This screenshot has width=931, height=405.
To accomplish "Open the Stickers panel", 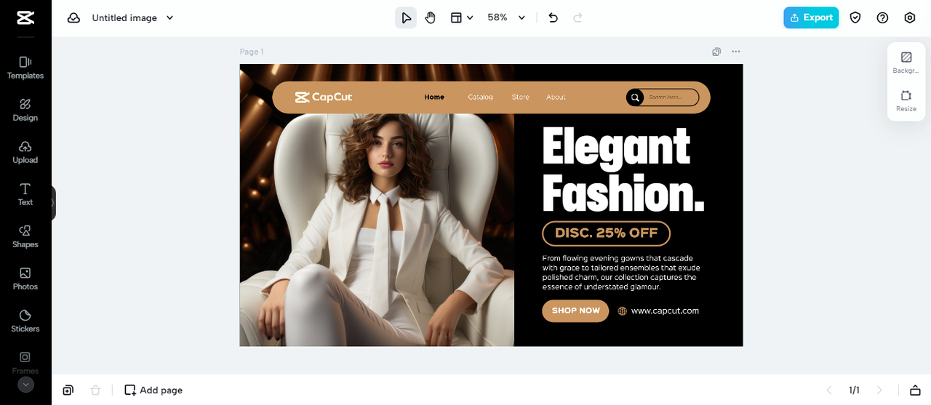I will (25, 321).
